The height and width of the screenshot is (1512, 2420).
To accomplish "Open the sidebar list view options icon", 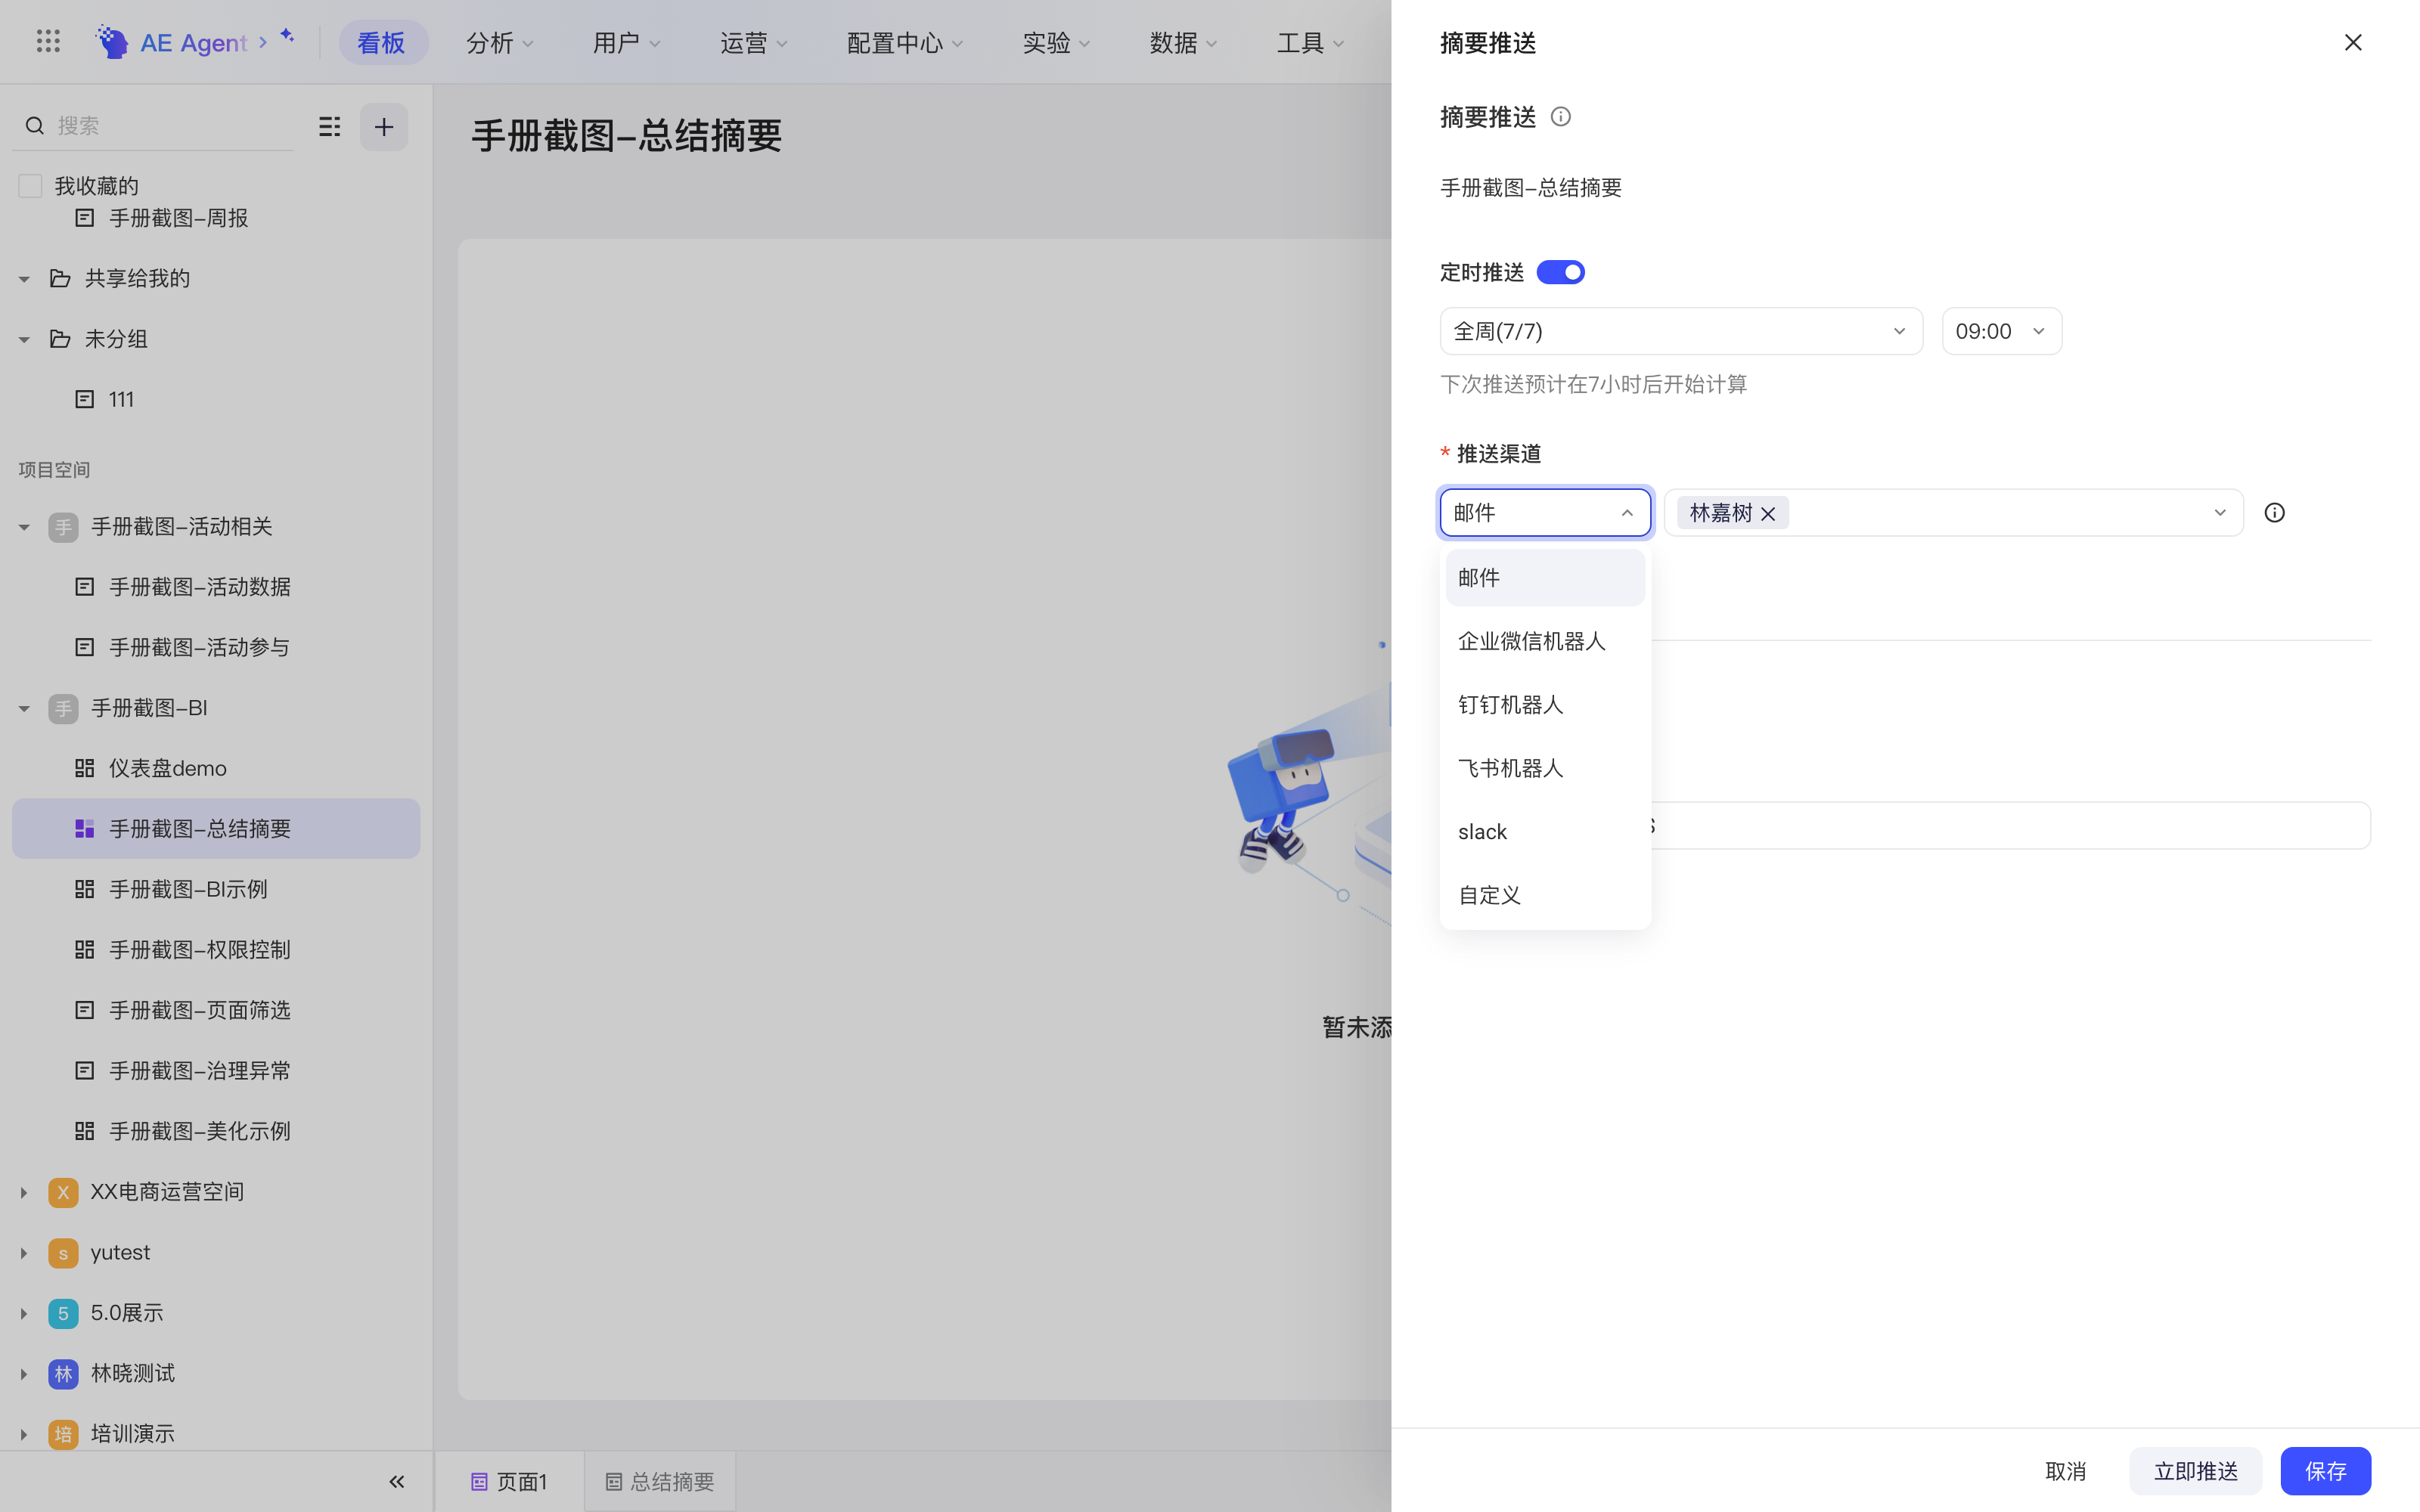I will (x=330, y=126).
